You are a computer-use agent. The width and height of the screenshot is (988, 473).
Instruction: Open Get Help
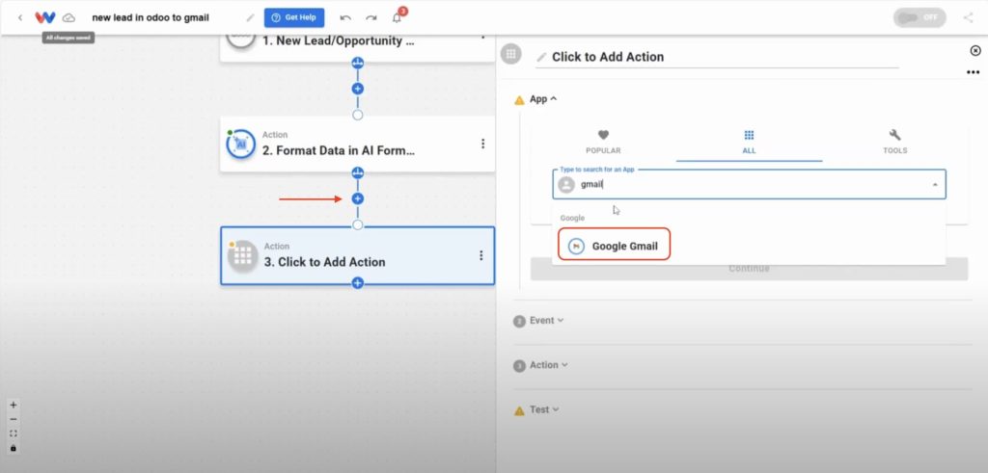(294, 17)
